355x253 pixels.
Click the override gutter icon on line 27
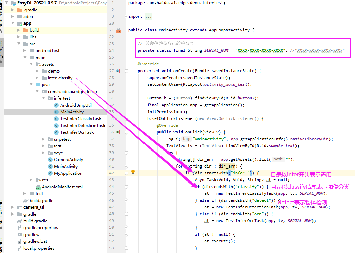coord(118,71)
